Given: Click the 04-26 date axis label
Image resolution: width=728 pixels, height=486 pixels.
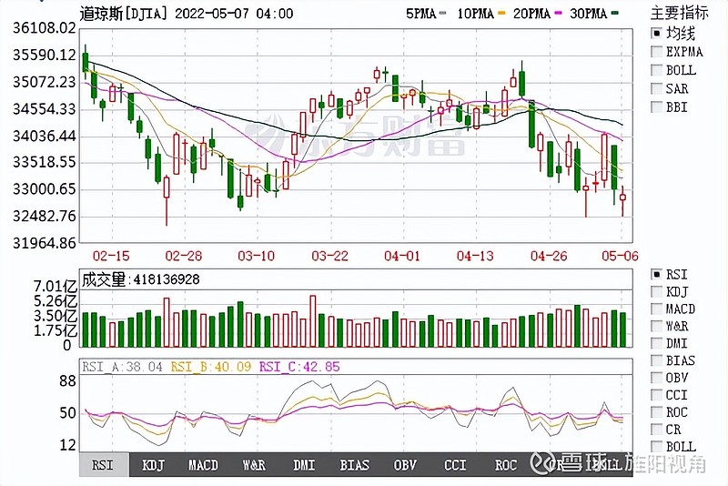Looking at the screenshot, I should coord(549,256).
